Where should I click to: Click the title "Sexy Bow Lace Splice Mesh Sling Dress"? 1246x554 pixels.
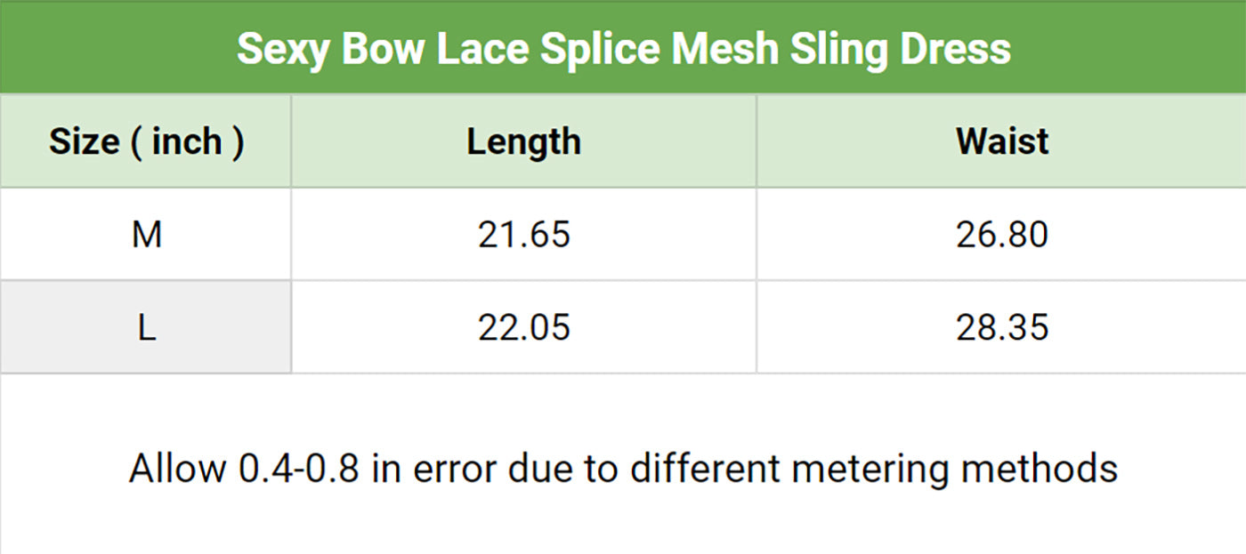tap(623, 48)
